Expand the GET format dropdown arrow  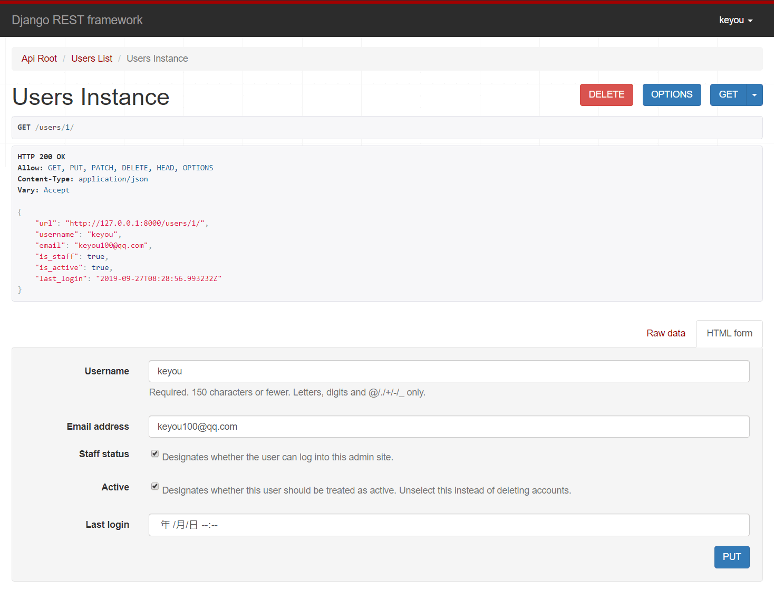point(754,95)
